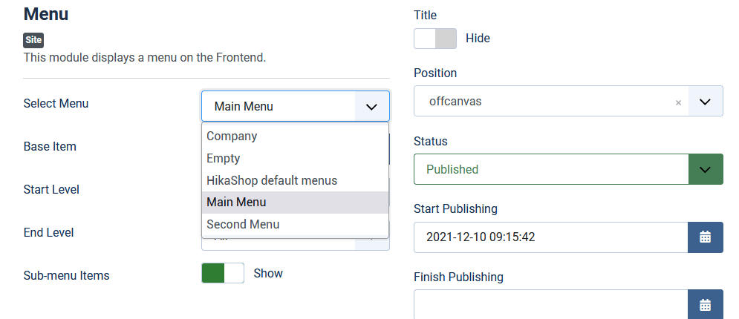Clear the offcanvas position selection

tap(678, 103)
